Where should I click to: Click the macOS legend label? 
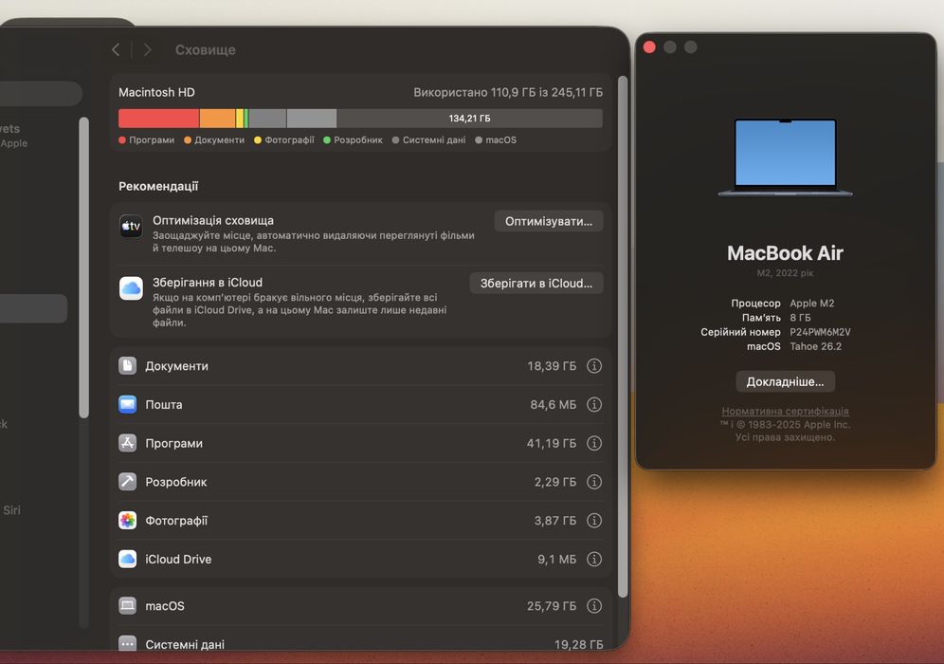point(500,139)
